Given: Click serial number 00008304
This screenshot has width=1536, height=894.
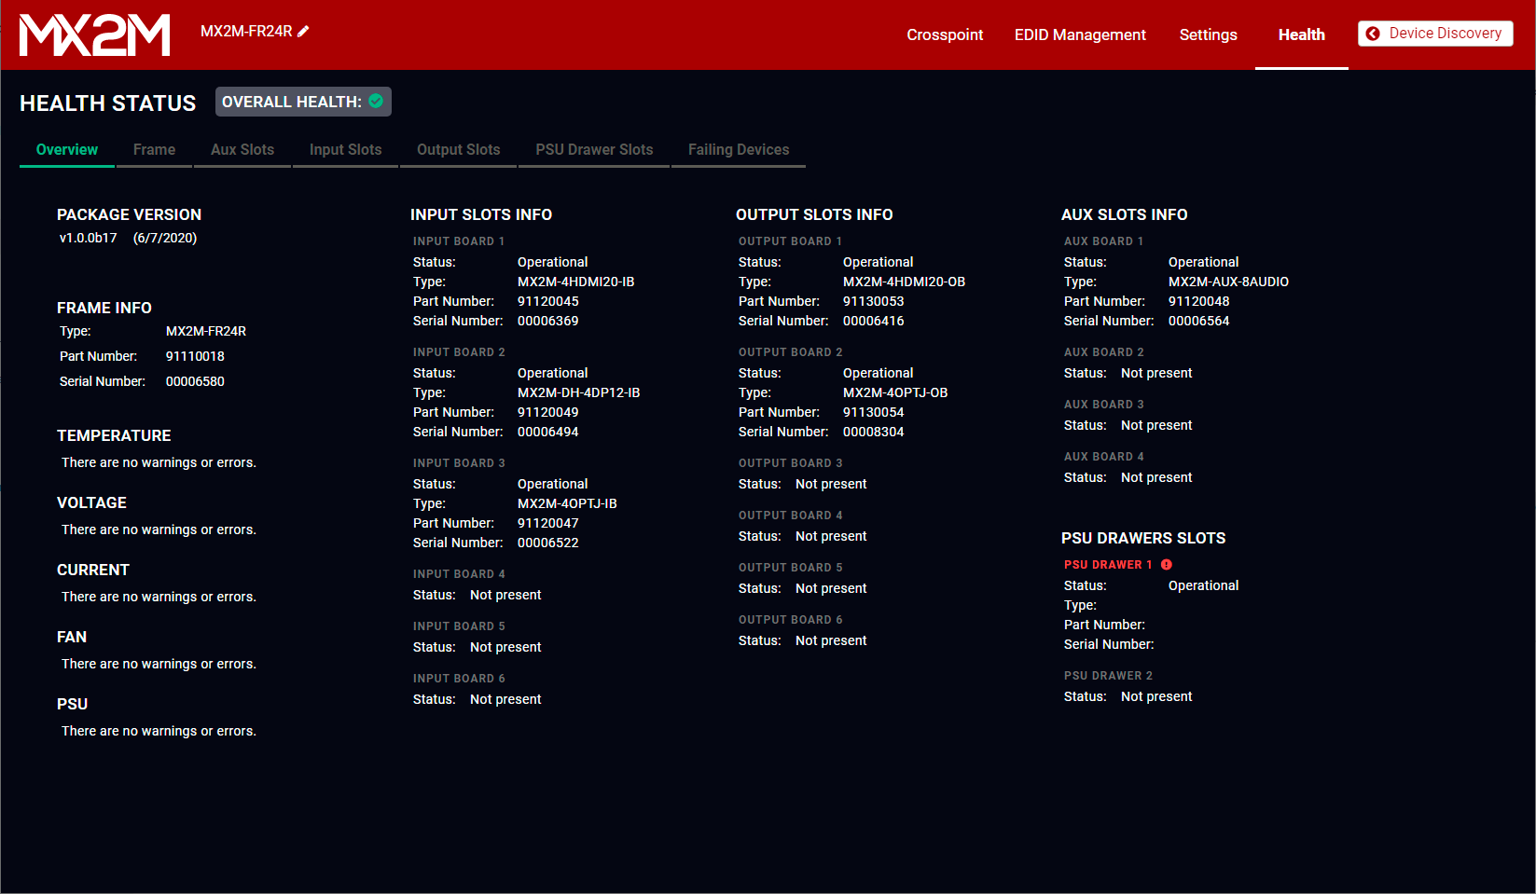Looking at the screenshot, I should [x=873, y=432].
